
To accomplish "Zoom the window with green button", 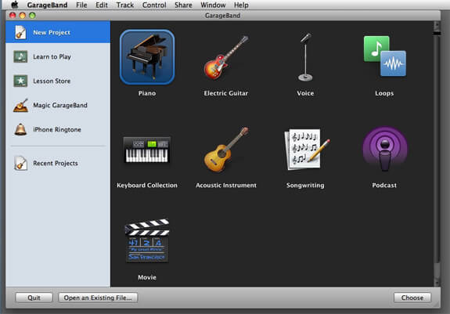I will pyautogui.click(x=32, y=15).
